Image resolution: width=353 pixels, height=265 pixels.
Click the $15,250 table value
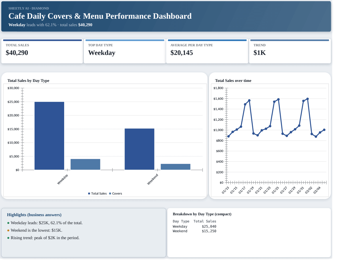coord(209,231)
